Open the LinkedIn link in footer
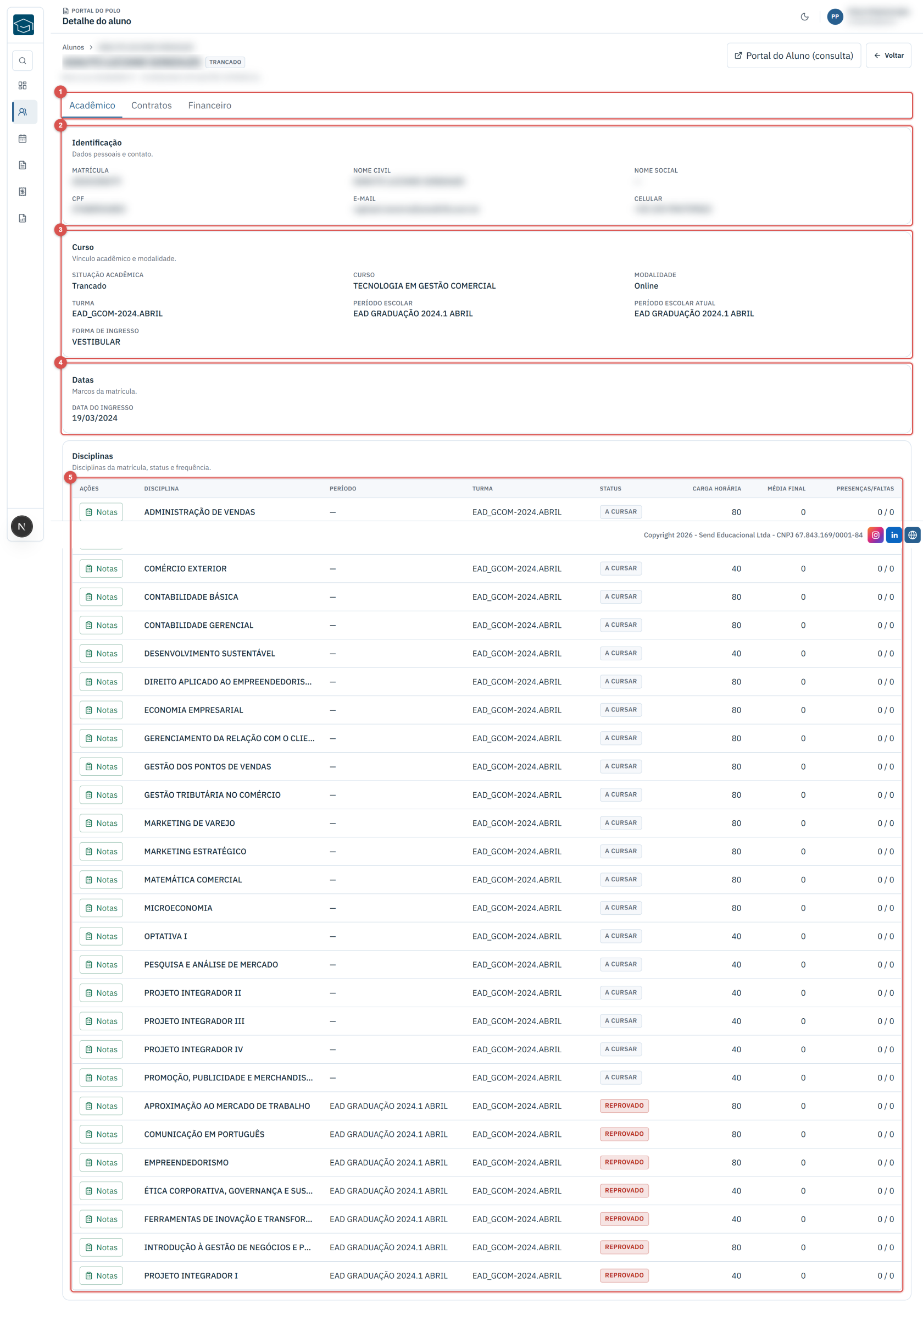This screenshot has width=923, height=1342. (894, 535)
